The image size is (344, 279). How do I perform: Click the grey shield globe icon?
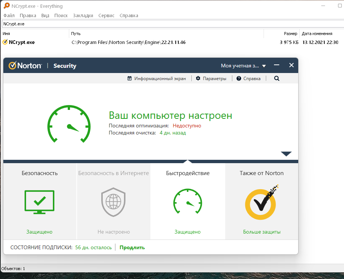(x=113, y=202)
